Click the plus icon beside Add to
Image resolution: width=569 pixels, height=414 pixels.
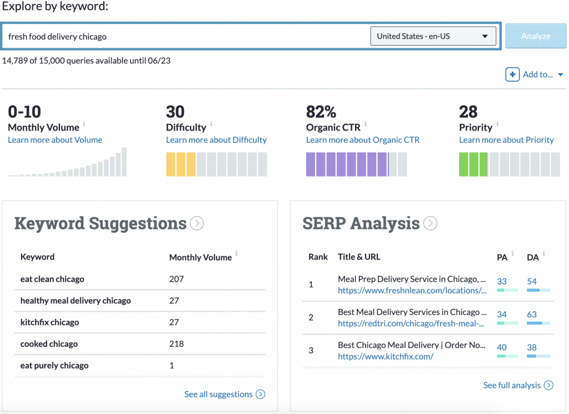[512, 74]
